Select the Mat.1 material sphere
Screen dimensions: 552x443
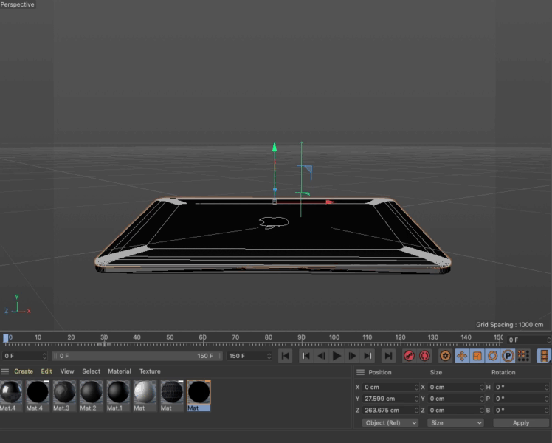tap(118, 391)
